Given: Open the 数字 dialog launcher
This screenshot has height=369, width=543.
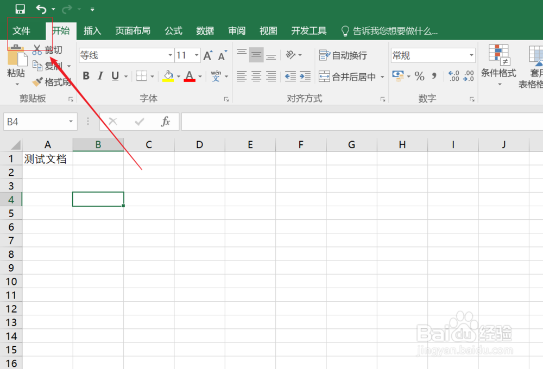Looking at the screenshot, I should [472, 99].
